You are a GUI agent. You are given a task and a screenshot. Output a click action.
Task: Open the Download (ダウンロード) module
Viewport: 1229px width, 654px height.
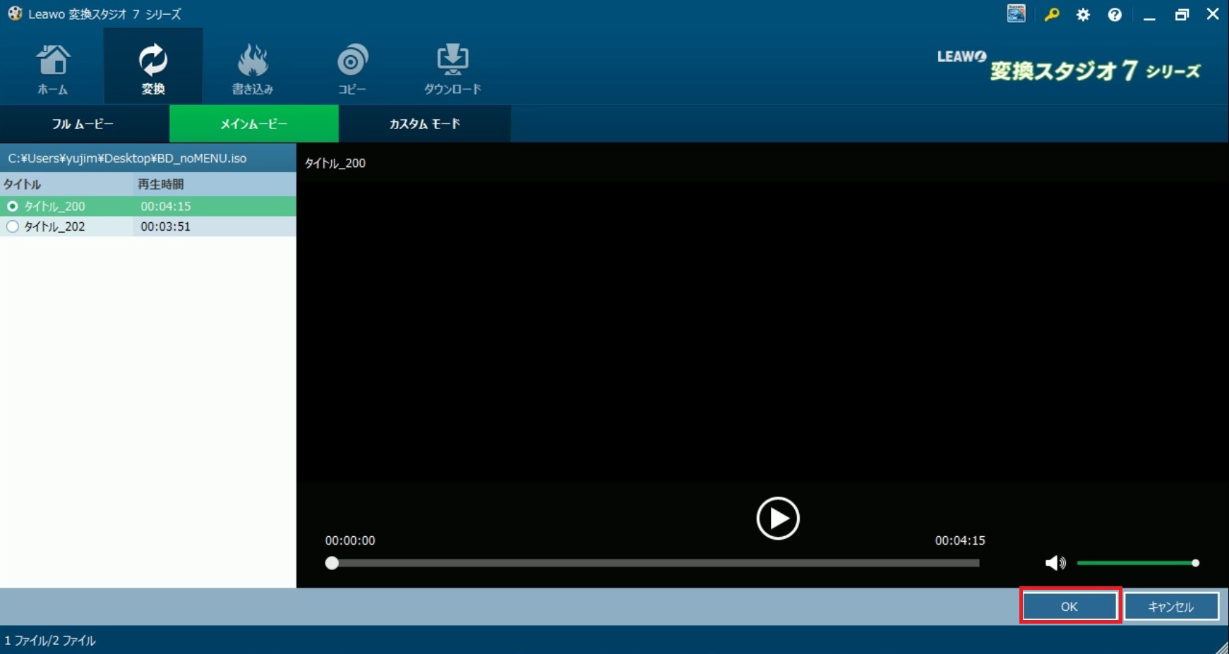(452, 68)
